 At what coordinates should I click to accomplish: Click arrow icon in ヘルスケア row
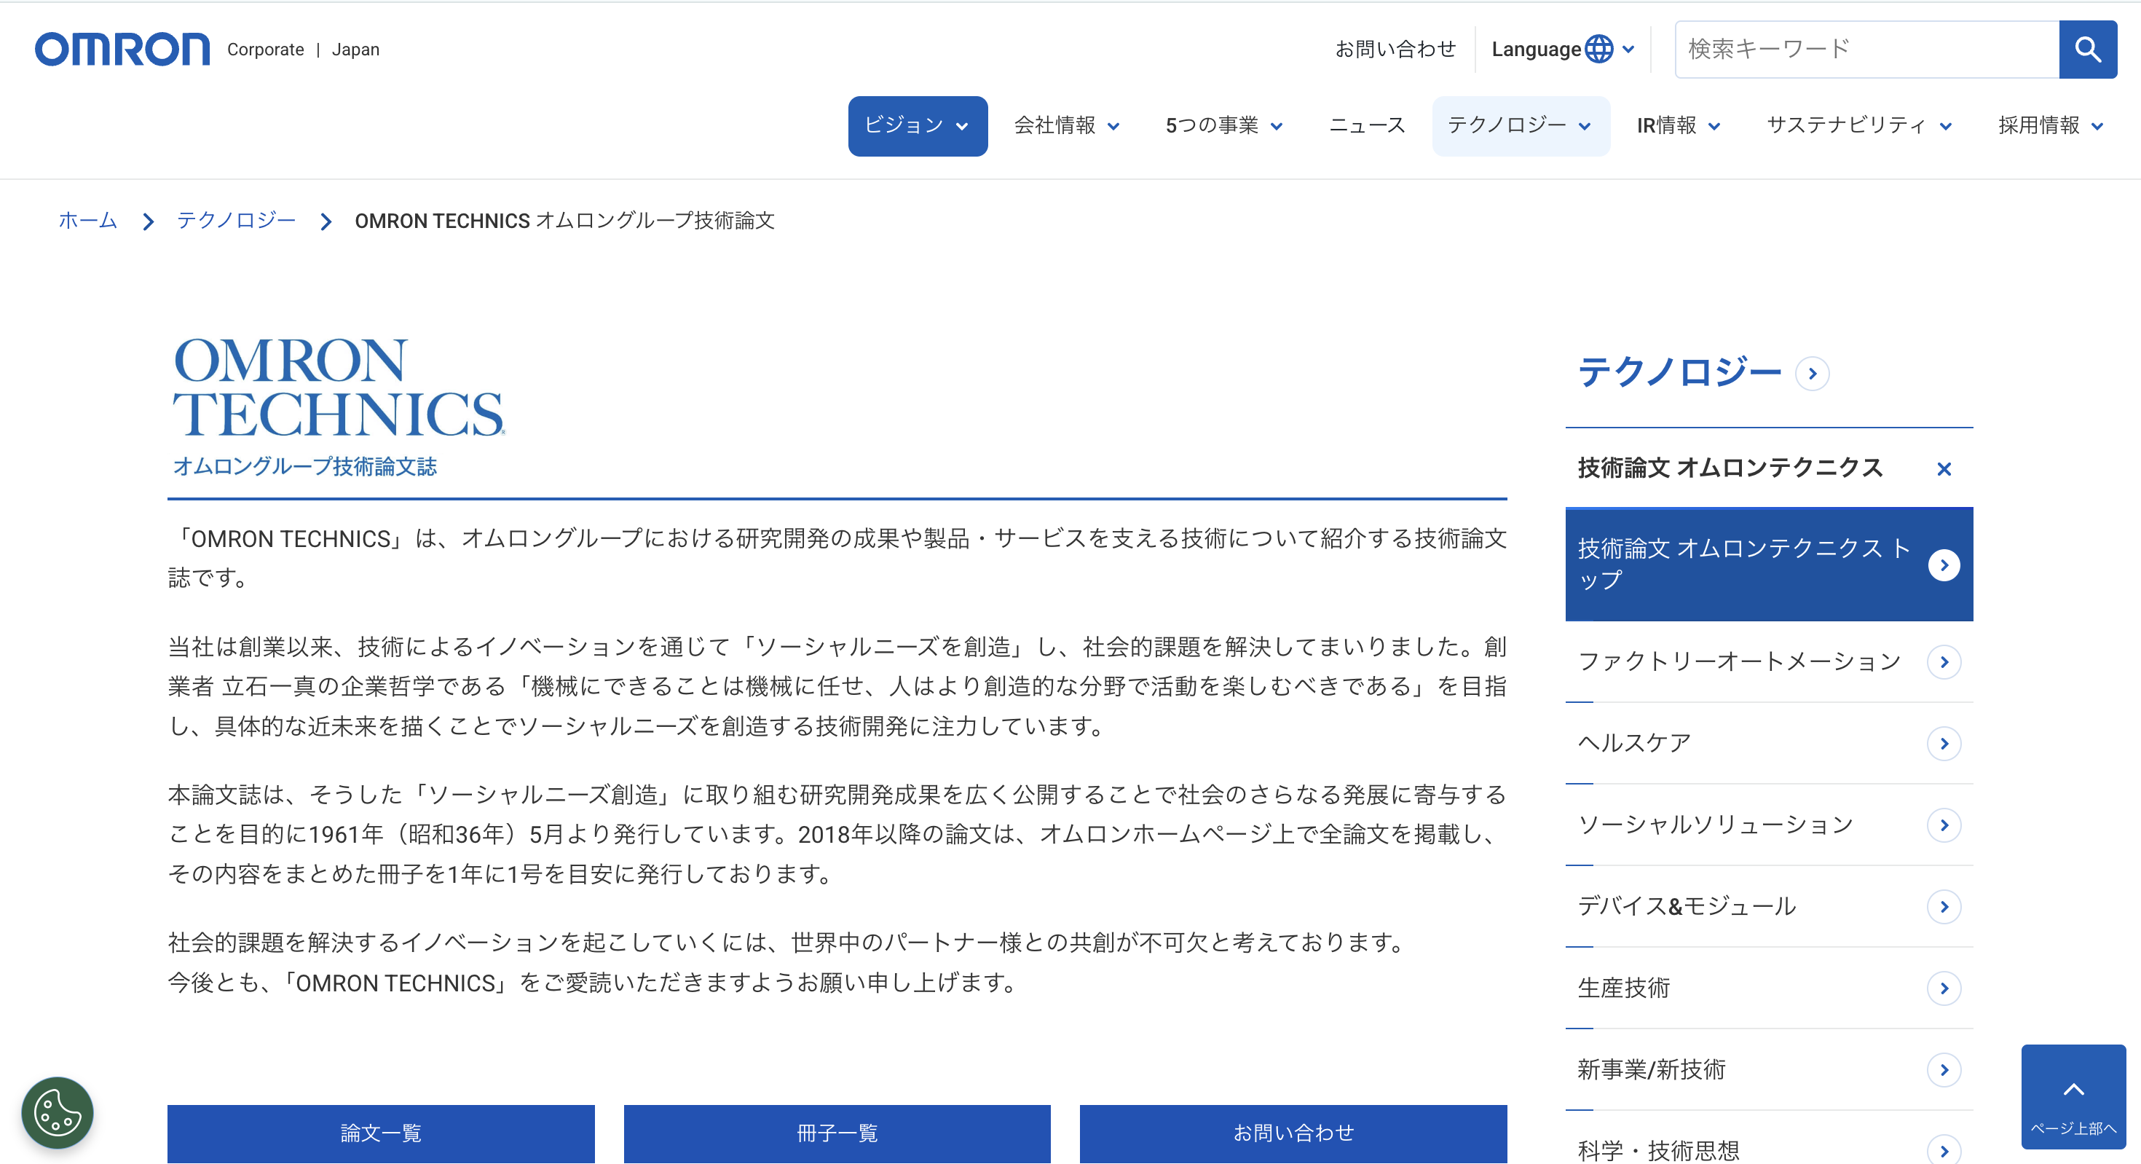click(x=1943, y=743)
